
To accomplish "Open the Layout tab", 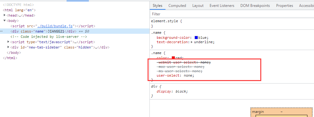I will click(x=198, y=6).
